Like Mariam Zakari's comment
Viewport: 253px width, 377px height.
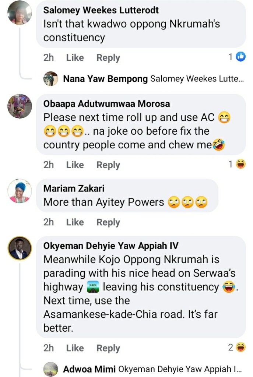(74, 222)
